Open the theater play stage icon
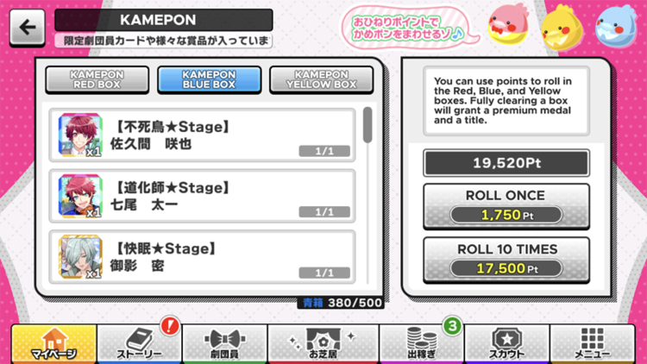The height and width of the screenshot is (364, 647). click(323, 344)
